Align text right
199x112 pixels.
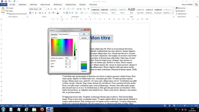[69, 13]
